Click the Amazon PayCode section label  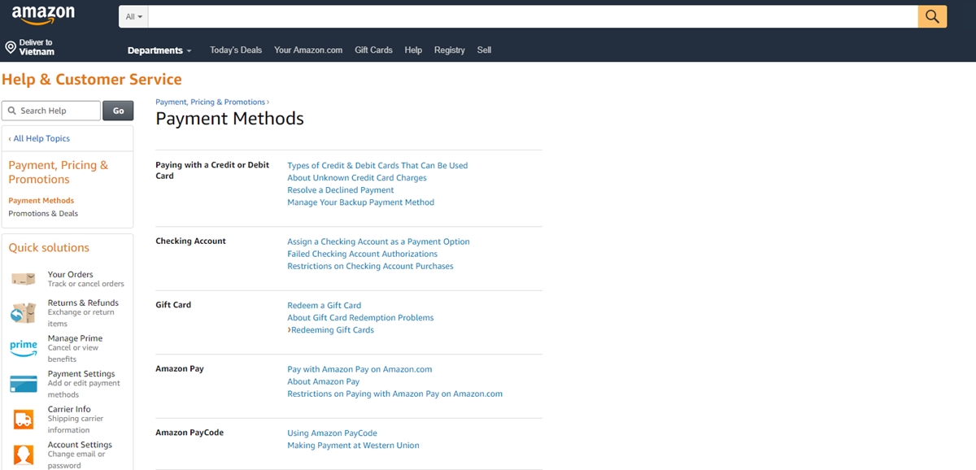[190, 433]
